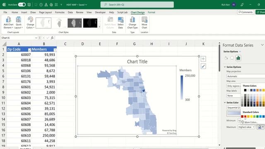Select column C header

65,44
